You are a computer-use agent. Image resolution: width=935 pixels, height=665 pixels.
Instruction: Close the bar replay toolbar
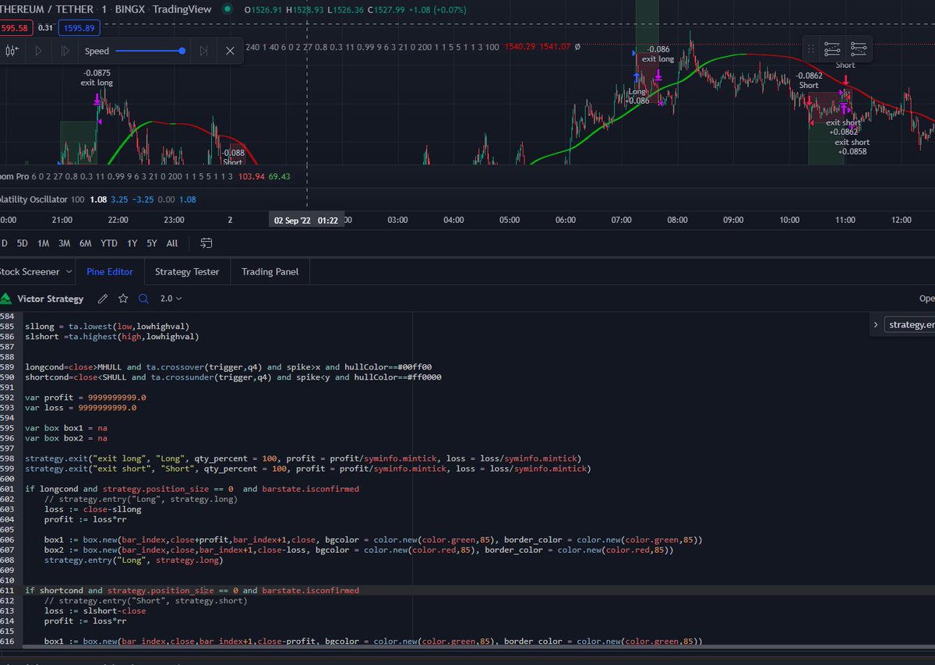pyautogui.click(x=230, y=51)
